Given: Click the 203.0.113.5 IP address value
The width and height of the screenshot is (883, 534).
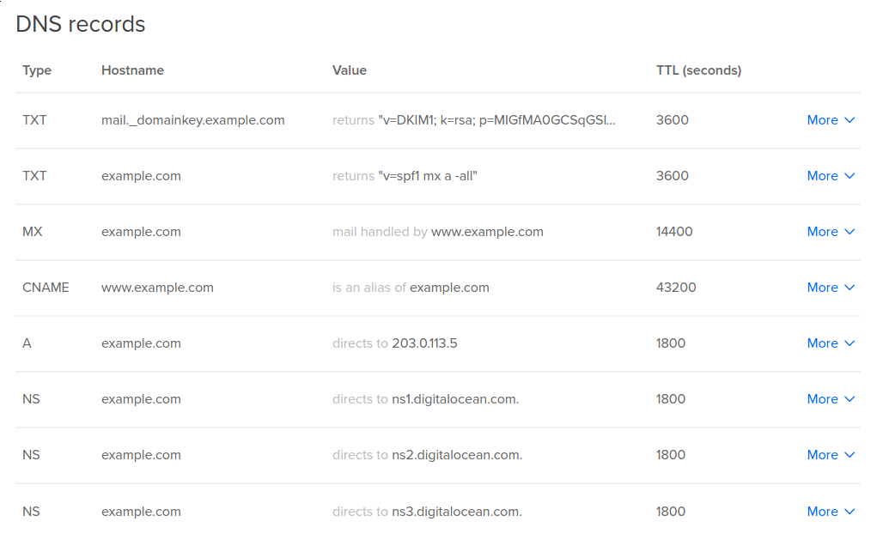Looking at the screenshot, I should pyautogui.click(x=424, y=343).
